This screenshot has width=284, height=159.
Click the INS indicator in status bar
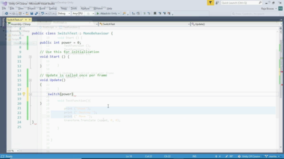pos(194,156)
